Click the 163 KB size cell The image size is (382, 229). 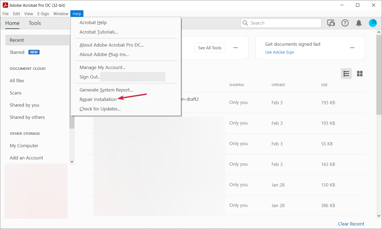click(328, 164)
